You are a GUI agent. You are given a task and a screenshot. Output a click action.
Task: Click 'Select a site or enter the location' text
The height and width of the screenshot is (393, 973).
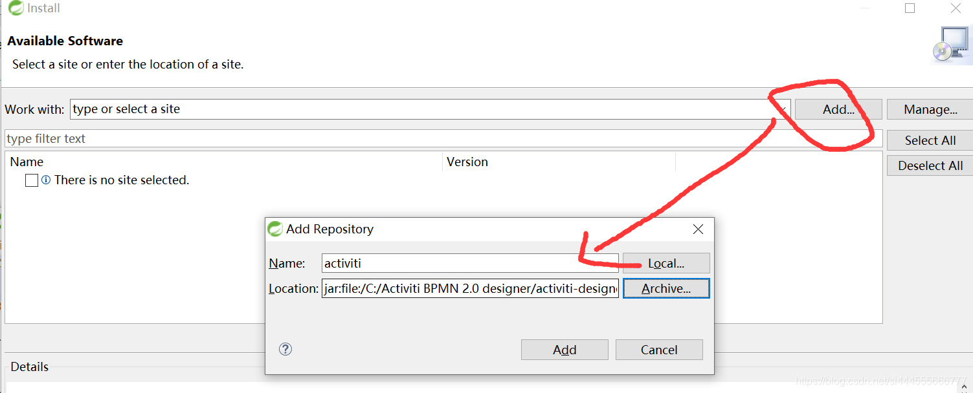click(128, 65)
